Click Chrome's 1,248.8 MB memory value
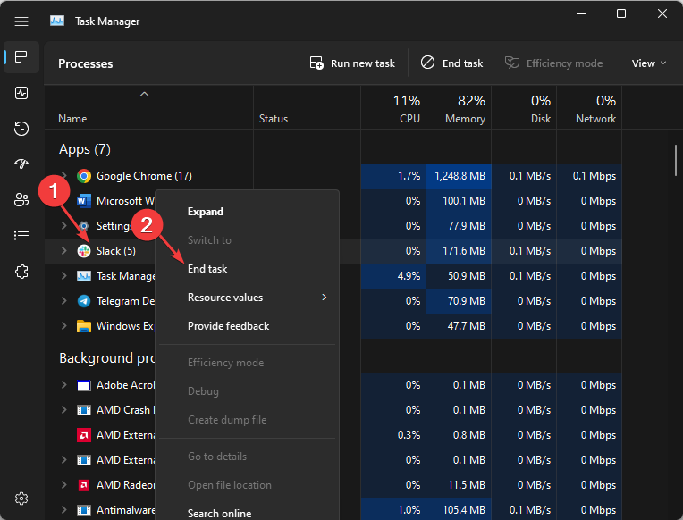The width and height of the screenshot is (683, 520). [x=459, y=176]
